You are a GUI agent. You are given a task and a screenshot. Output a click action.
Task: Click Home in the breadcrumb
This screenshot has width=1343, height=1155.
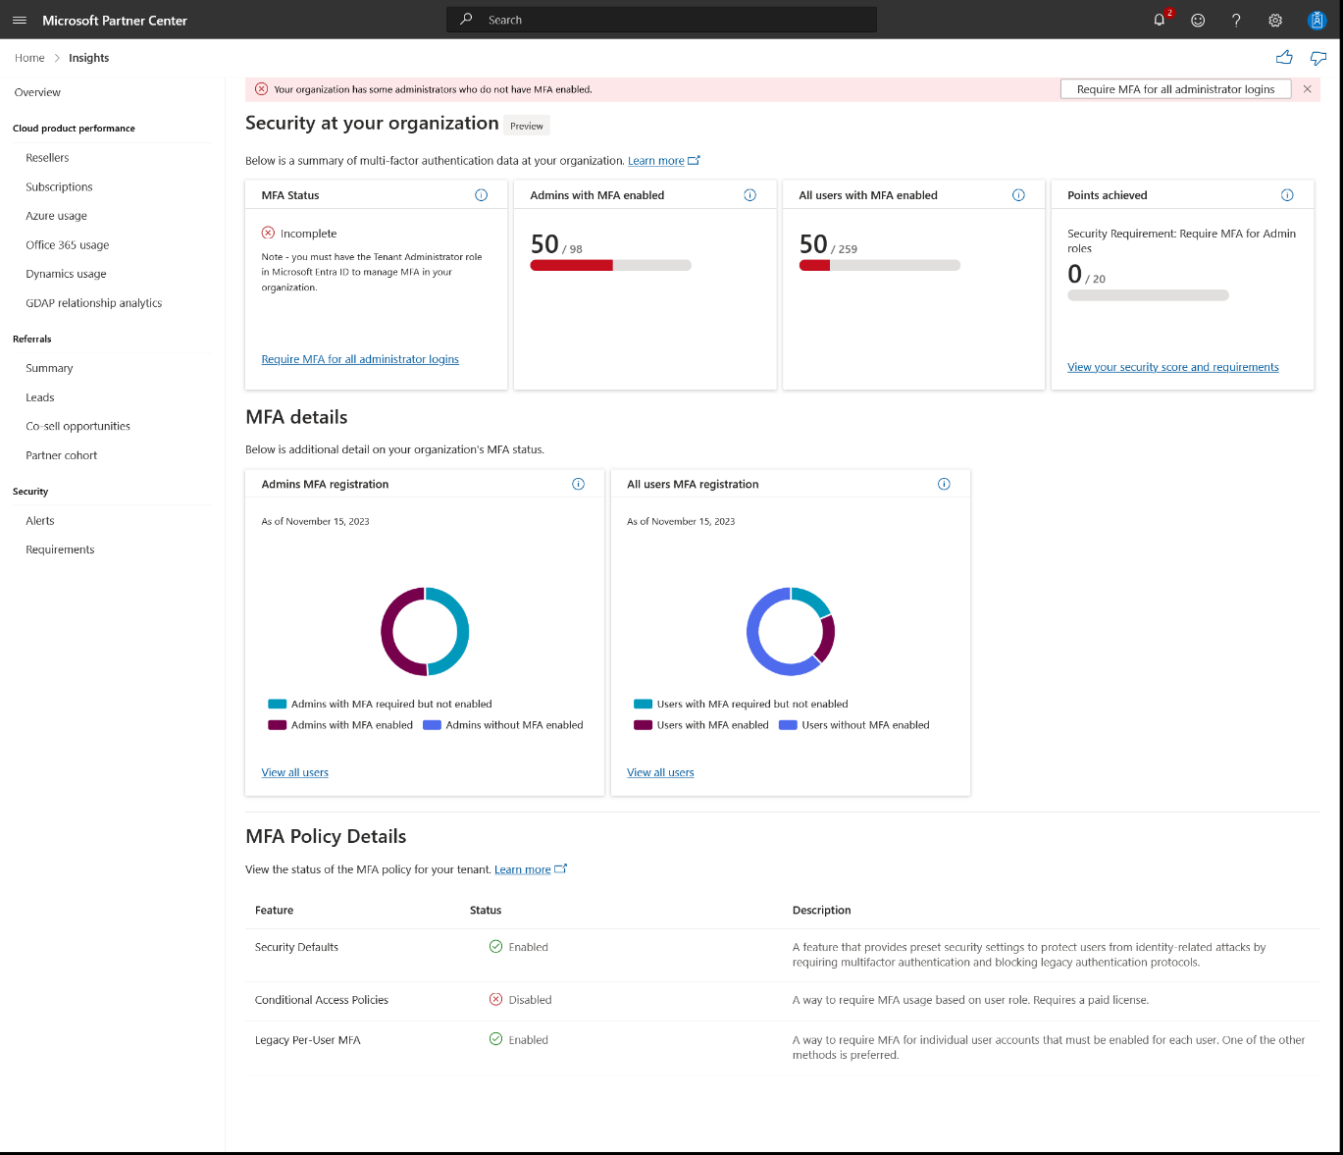(x=29, y=58)
